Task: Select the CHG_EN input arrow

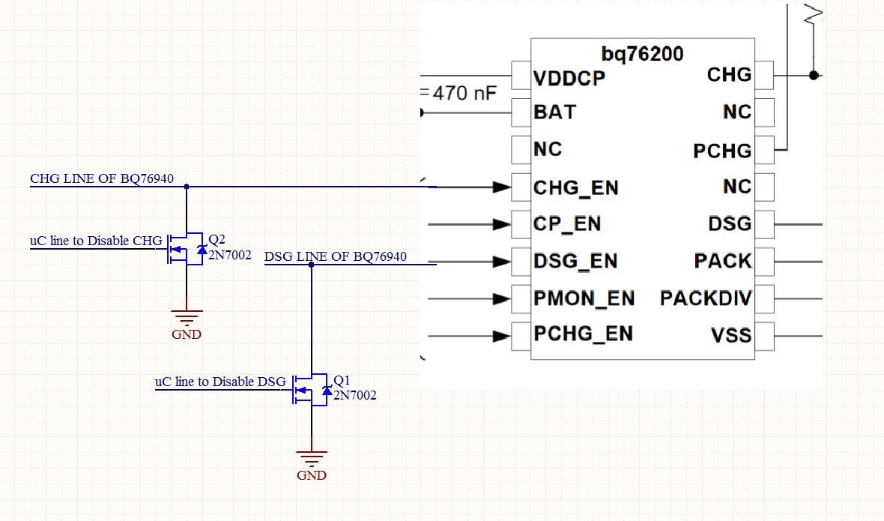Action: click(501, 187)
